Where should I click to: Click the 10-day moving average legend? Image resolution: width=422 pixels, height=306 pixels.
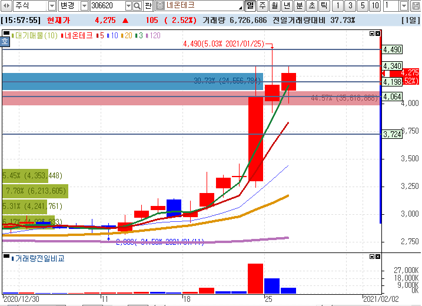tap(114, 35)
